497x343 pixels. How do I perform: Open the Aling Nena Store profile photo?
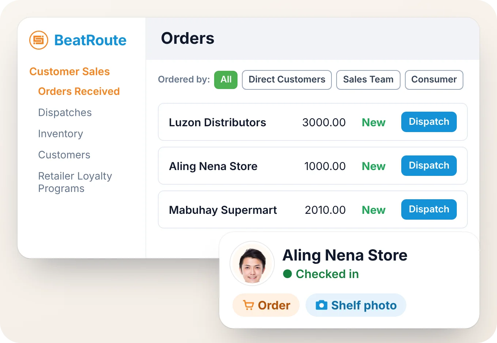pos(252,263)
